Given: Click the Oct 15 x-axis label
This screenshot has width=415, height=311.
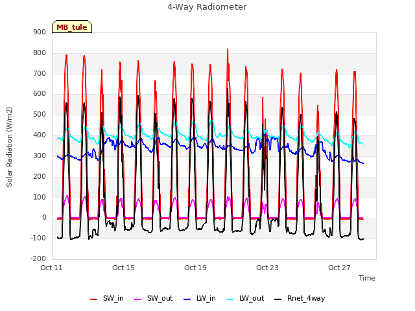Looking at the screenshot, I should click(123, 268).
